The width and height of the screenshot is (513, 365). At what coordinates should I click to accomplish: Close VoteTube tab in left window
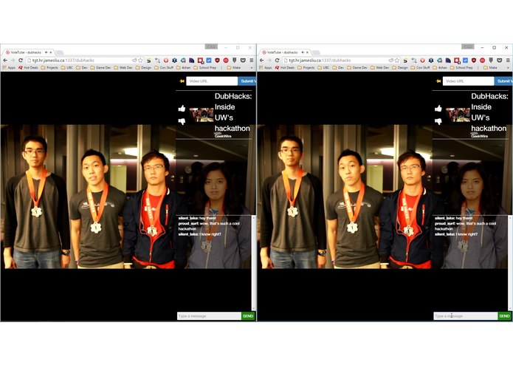click(51, 52)
